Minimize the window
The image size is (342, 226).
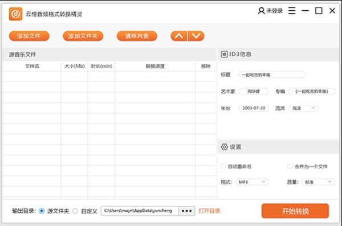(x=305, y=11)
